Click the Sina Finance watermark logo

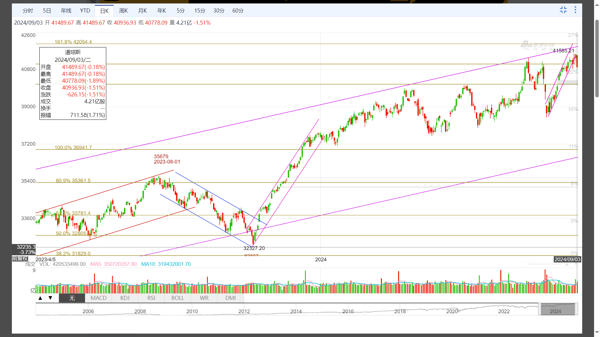point(537,46)
